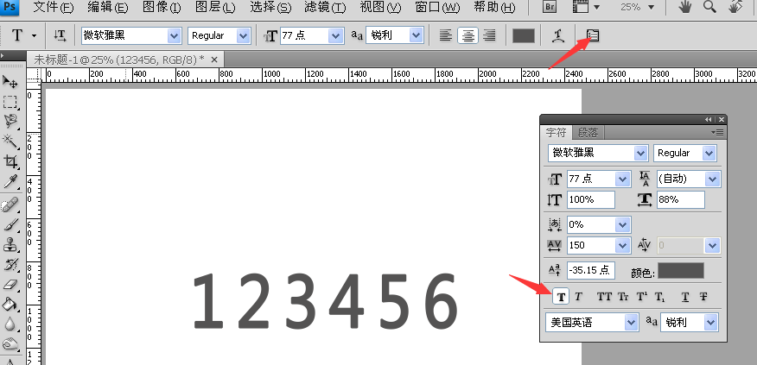Select the Eraser tool
This screenshot has width=757, height=365.
10,285
